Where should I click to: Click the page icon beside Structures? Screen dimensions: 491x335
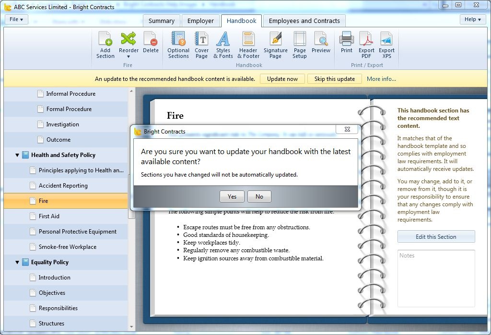click(33, 324)
